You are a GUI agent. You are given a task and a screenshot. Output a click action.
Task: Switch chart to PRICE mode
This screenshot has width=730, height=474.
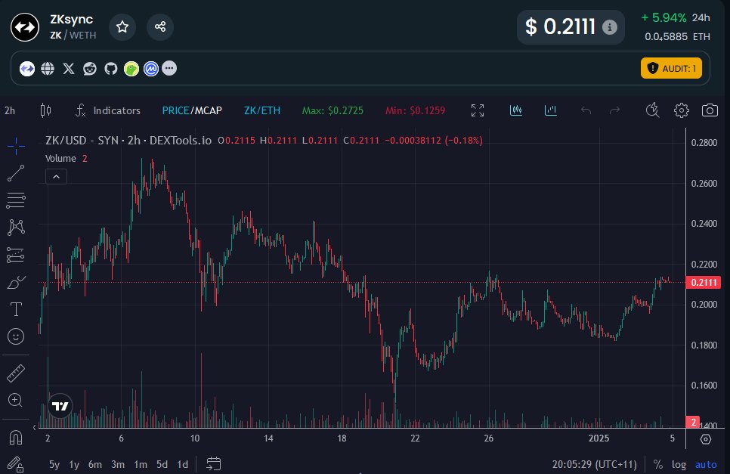[175, 110]
